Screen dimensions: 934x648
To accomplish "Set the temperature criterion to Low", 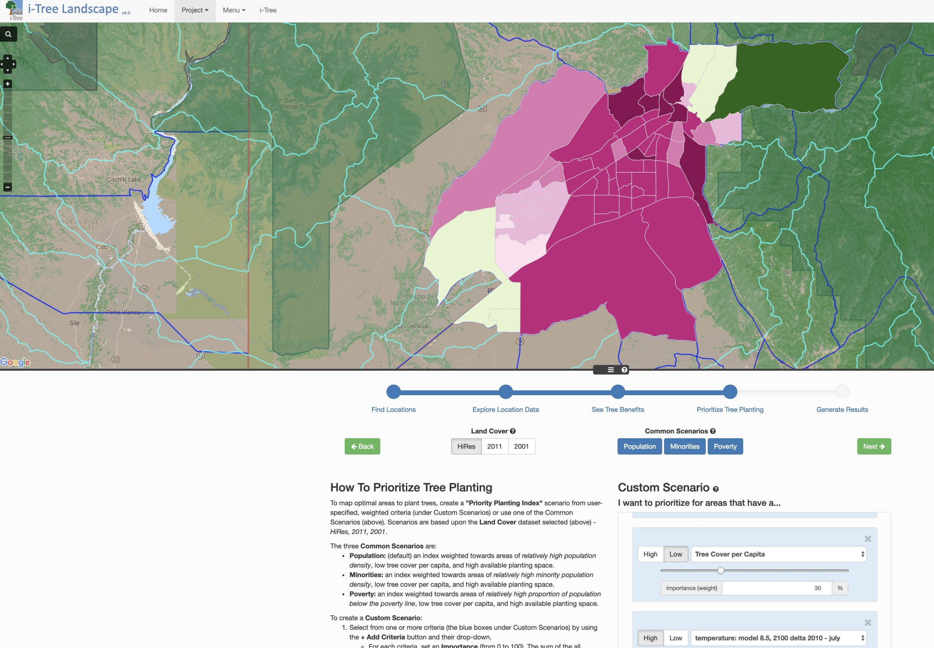I will point(675,638).
